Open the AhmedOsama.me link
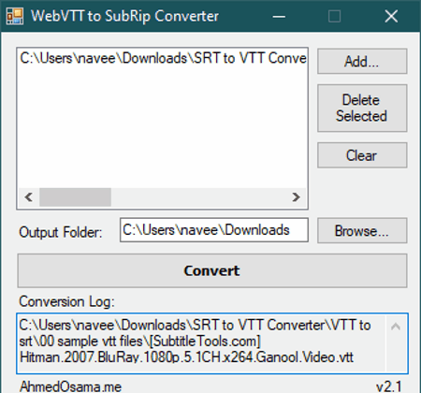 tap(70, 386)
